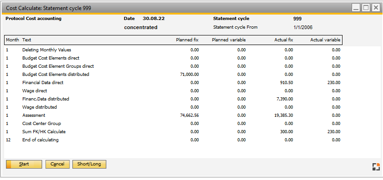Select the End of calculating row
The width and height of the screenshot is (383, 180).
(x=173, y=140)
